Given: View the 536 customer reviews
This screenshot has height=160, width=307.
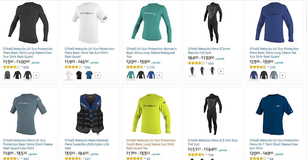Looking at the screenshot, I should click(88, 67).
